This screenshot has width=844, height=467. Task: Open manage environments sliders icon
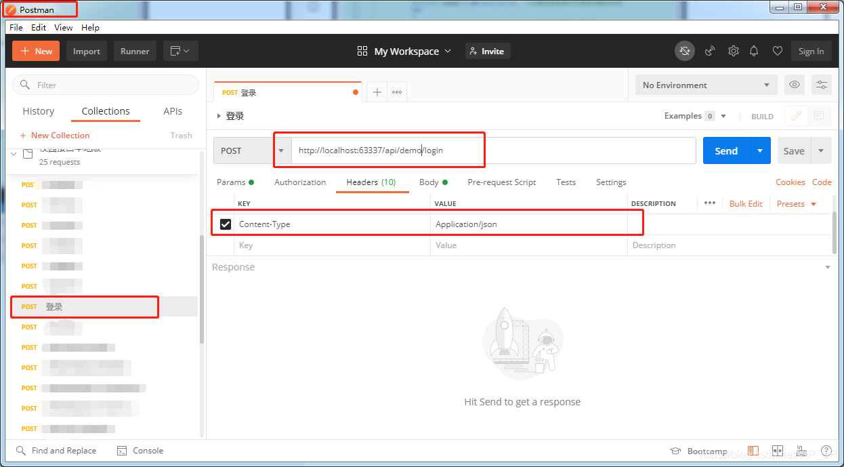822,85
